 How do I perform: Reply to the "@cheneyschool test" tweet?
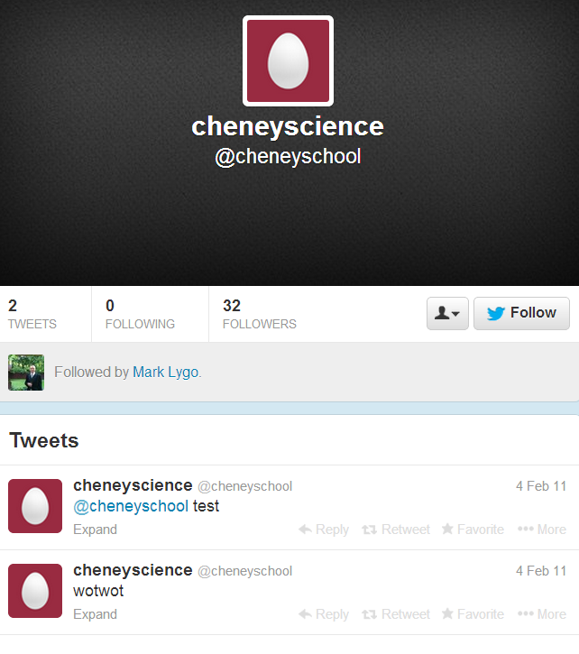[x=324, y=530]
